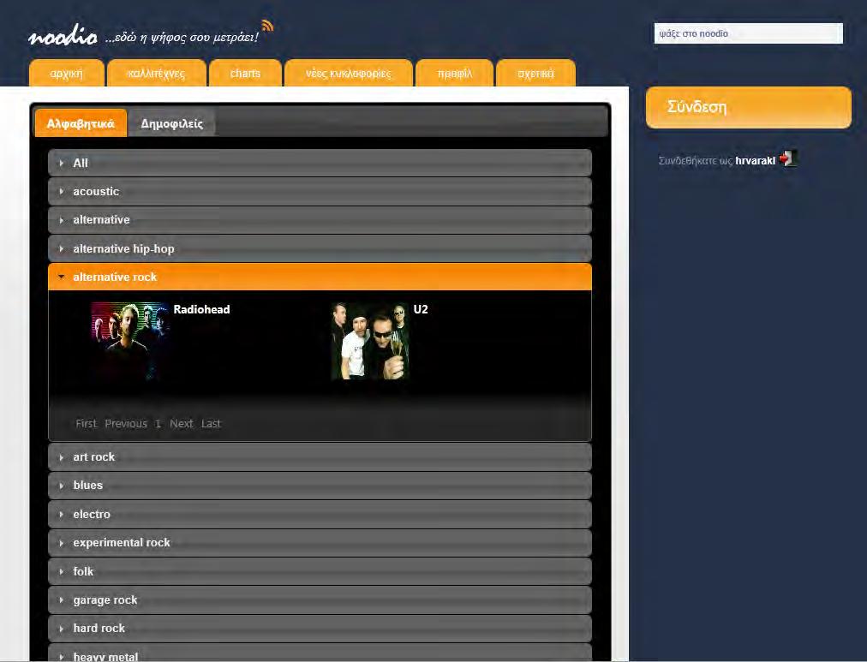
Task: Collapse the alternative rock section
Action: point(320,277)
